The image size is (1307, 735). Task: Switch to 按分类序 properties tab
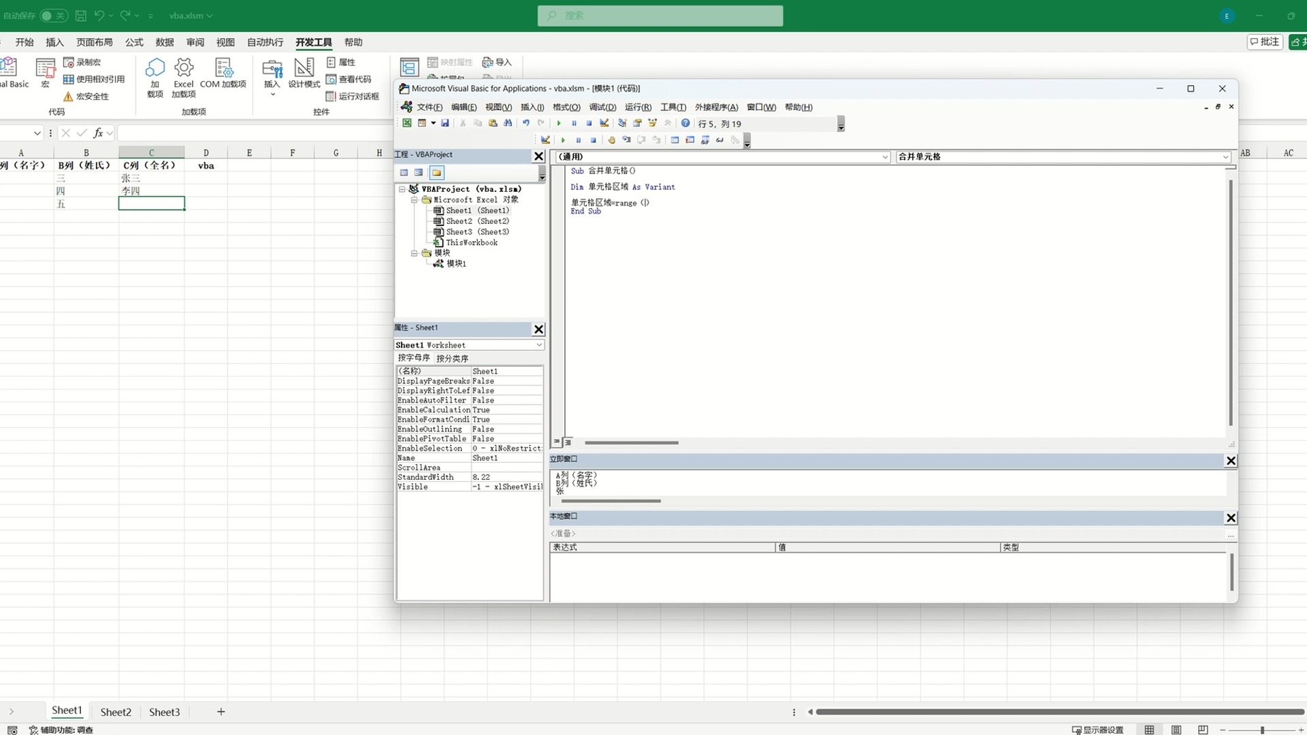[x=452, y=358]
